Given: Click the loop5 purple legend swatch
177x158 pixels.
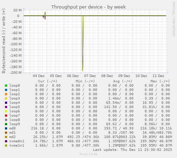Looking at the screenshot, I should click(x=6, y=107).
